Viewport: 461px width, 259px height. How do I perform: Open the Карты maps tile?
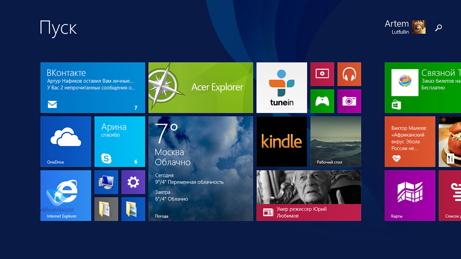pyautogui.click(x=410, y=196)
